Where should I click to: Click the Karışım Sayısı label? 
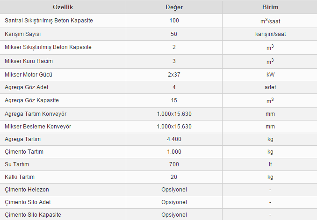coord(26,35)
